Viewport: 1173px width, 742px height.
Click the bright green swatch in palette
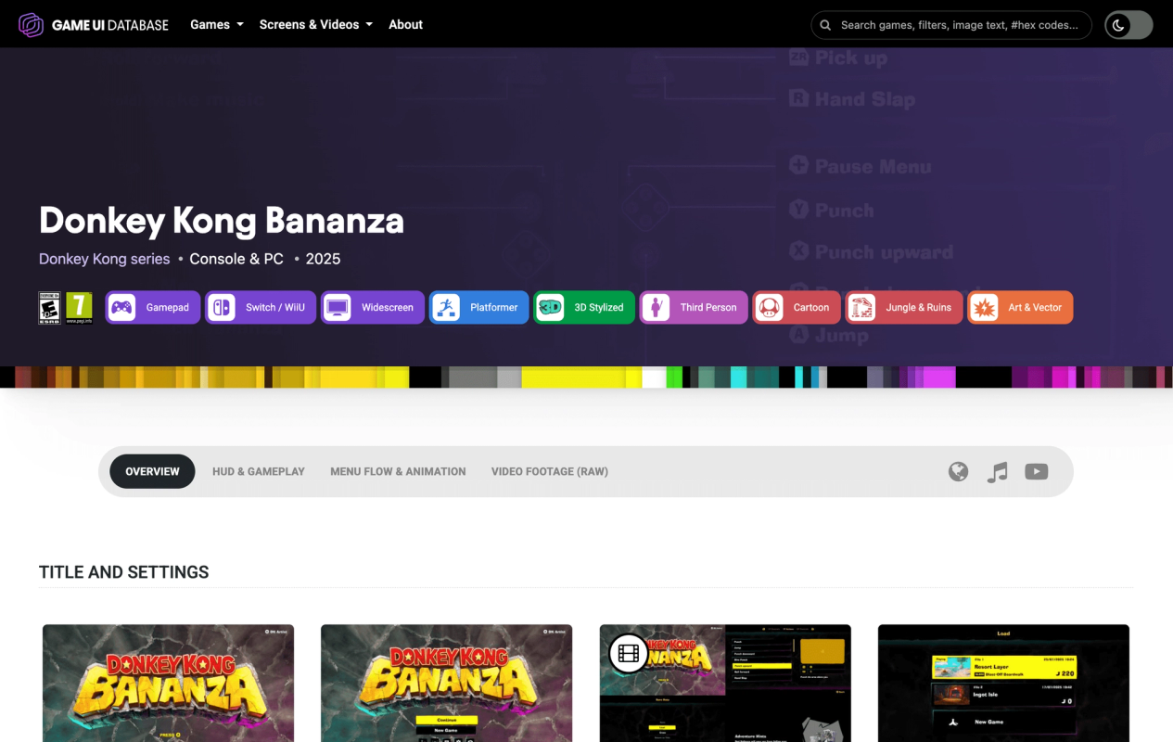674,377
